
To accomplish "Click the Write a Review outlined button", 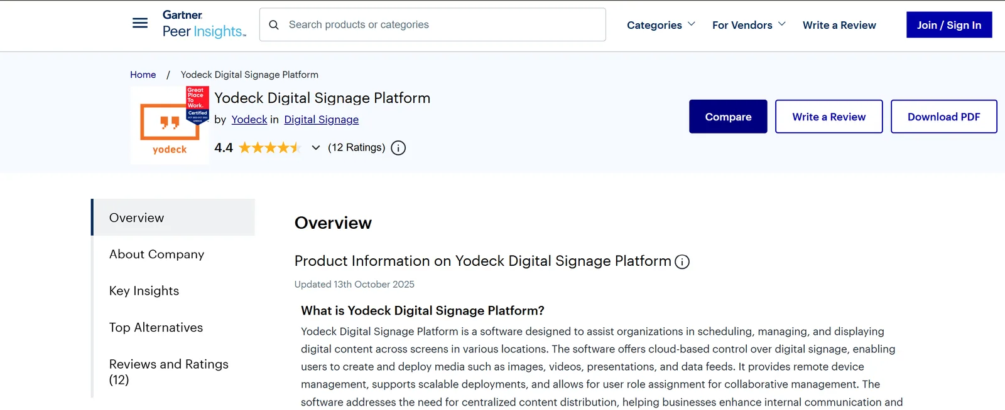I will [x=829, y=117].
